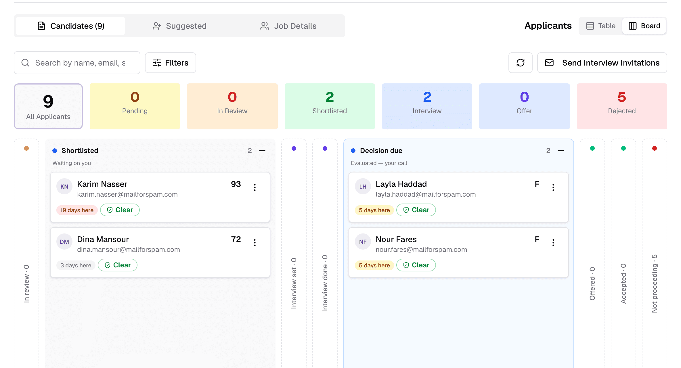Open the Candidates (9) tab

(x=70, y=26)
